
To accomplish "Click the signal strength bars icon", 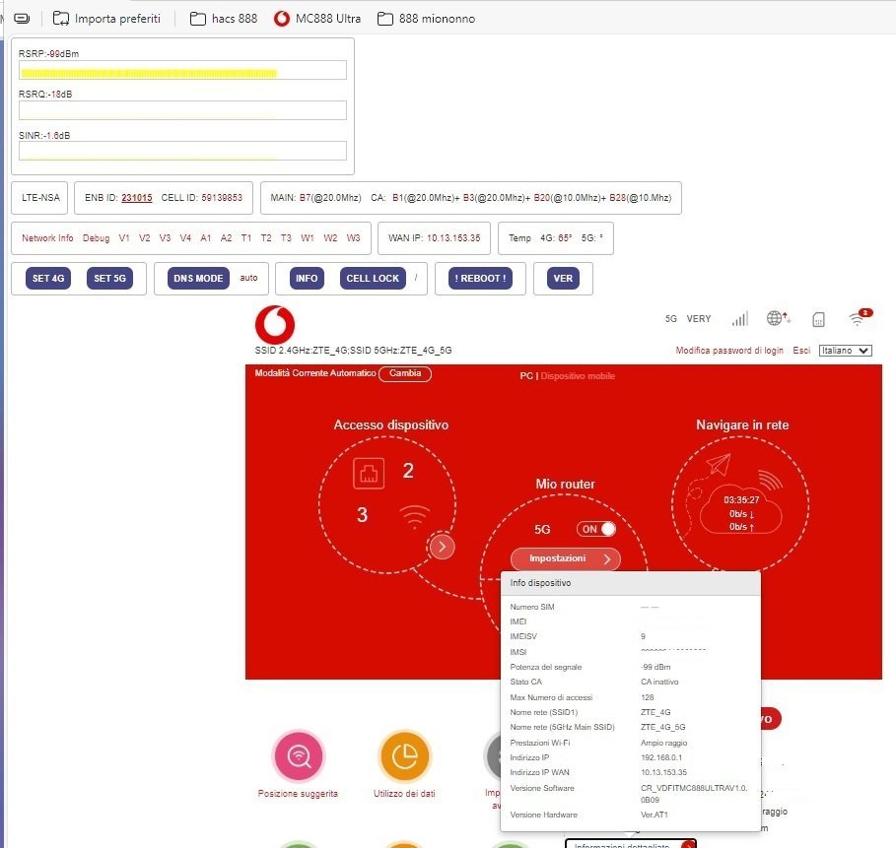I will (x=740, y=319).
